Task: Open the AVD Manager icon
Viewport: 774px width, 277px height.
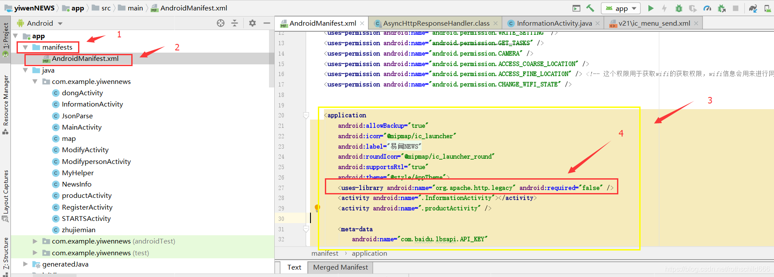Action: (x=767, y=8)
